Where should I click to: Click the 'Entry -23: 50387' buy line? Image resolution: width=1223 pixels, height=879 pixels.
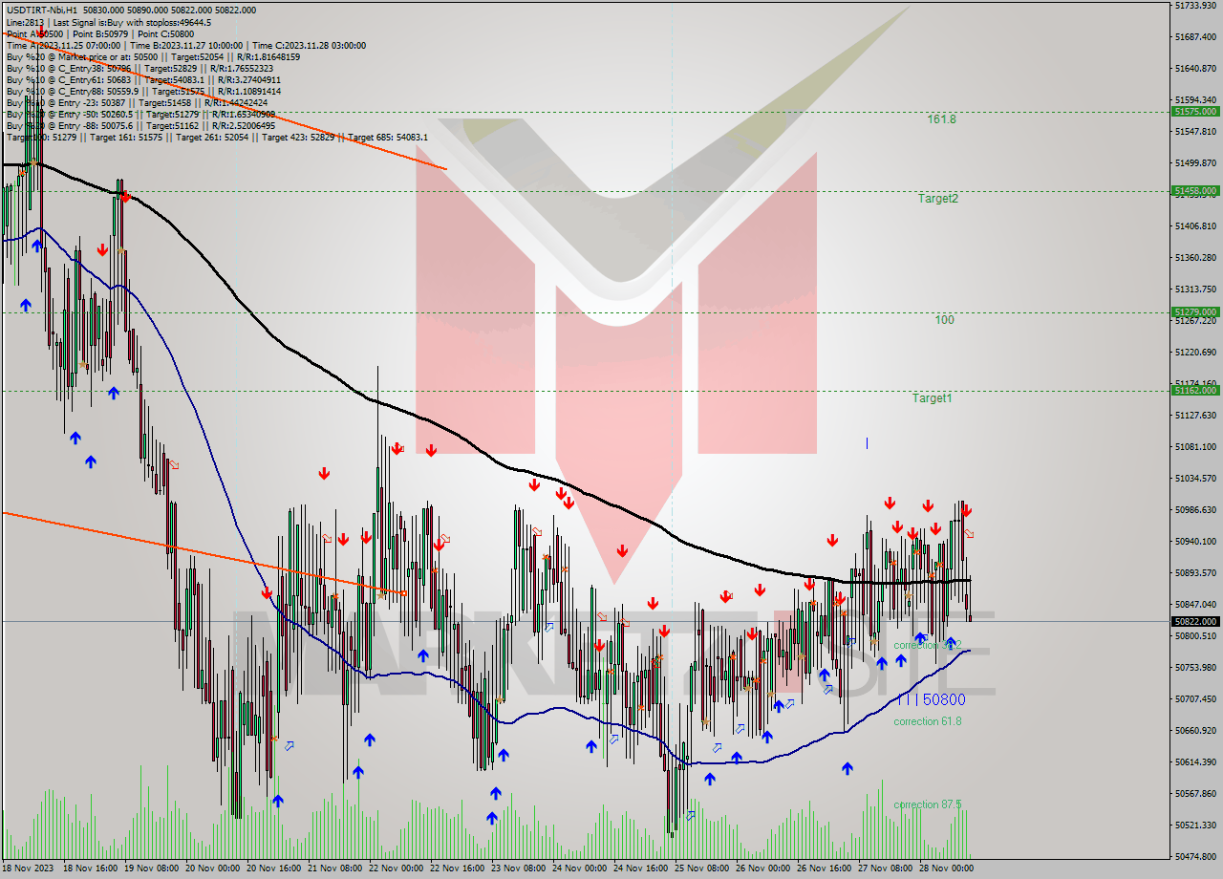click(x=137, y=102)
